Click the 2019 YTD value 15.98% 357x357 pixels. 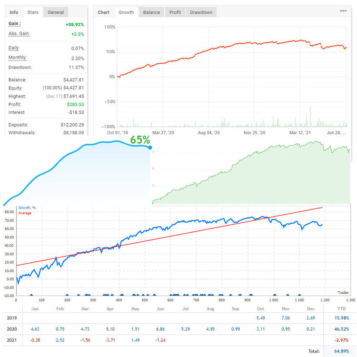[341, 318]
